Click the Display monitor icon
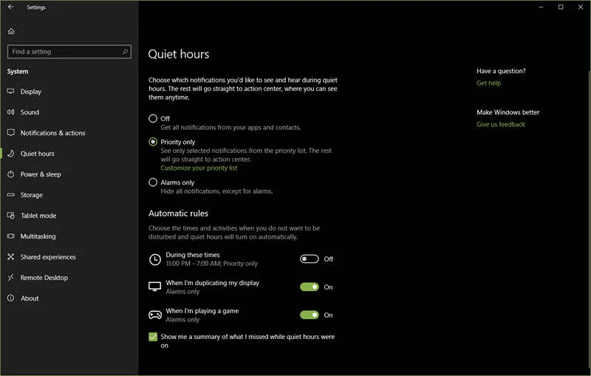 [11, 92]
